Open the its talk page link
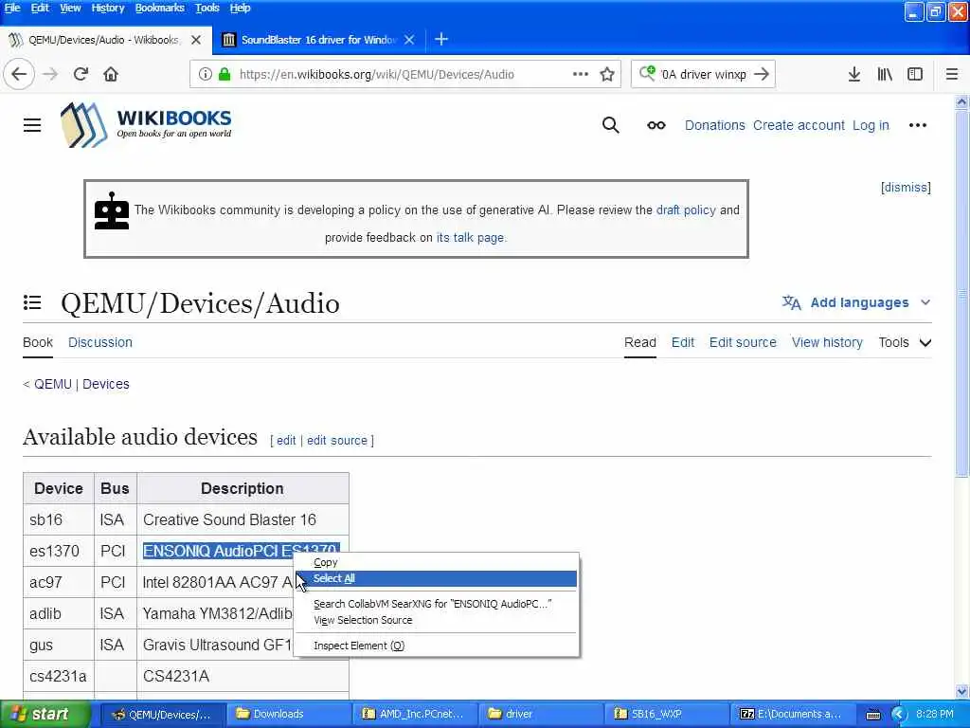The image size is (970, 728). click(x=471, y=238)
